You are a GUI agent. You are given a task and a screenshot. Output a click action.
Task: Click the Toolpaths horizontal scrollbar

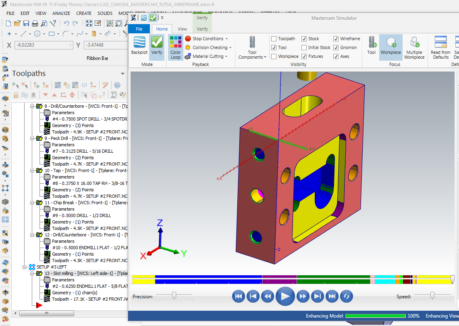[47, 313]
